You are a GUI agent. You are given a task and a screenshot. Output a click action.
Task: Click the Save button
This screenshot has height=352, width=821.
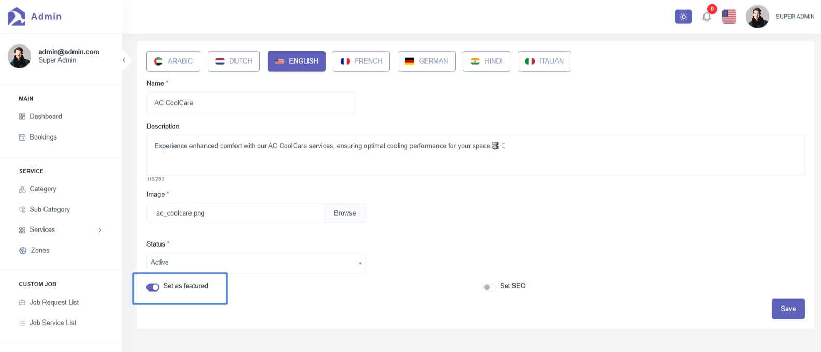(788, 309)
